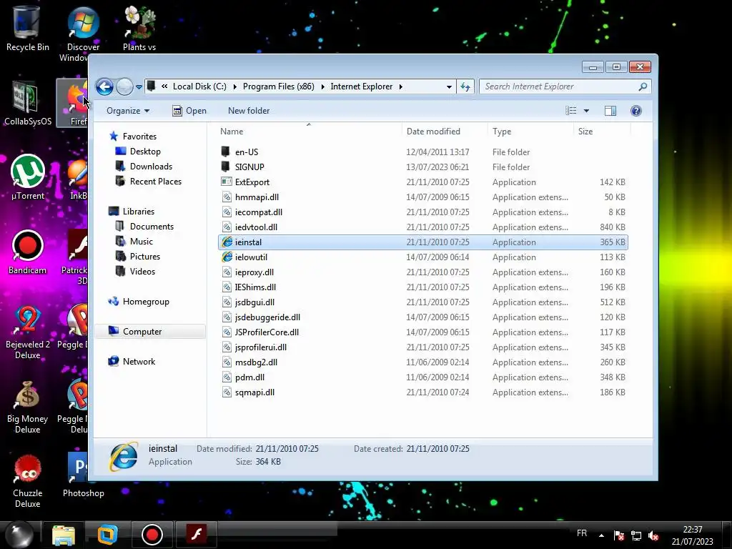Select jsdebuggeride.dll file
Image resolution: width=732 pixels, height=549 pixels.
(423, 317)
